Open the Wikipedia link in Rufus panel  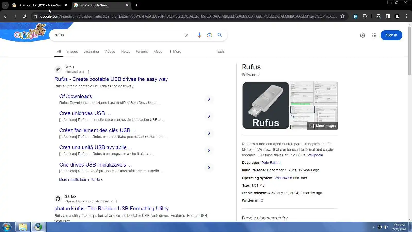[315, 155]
